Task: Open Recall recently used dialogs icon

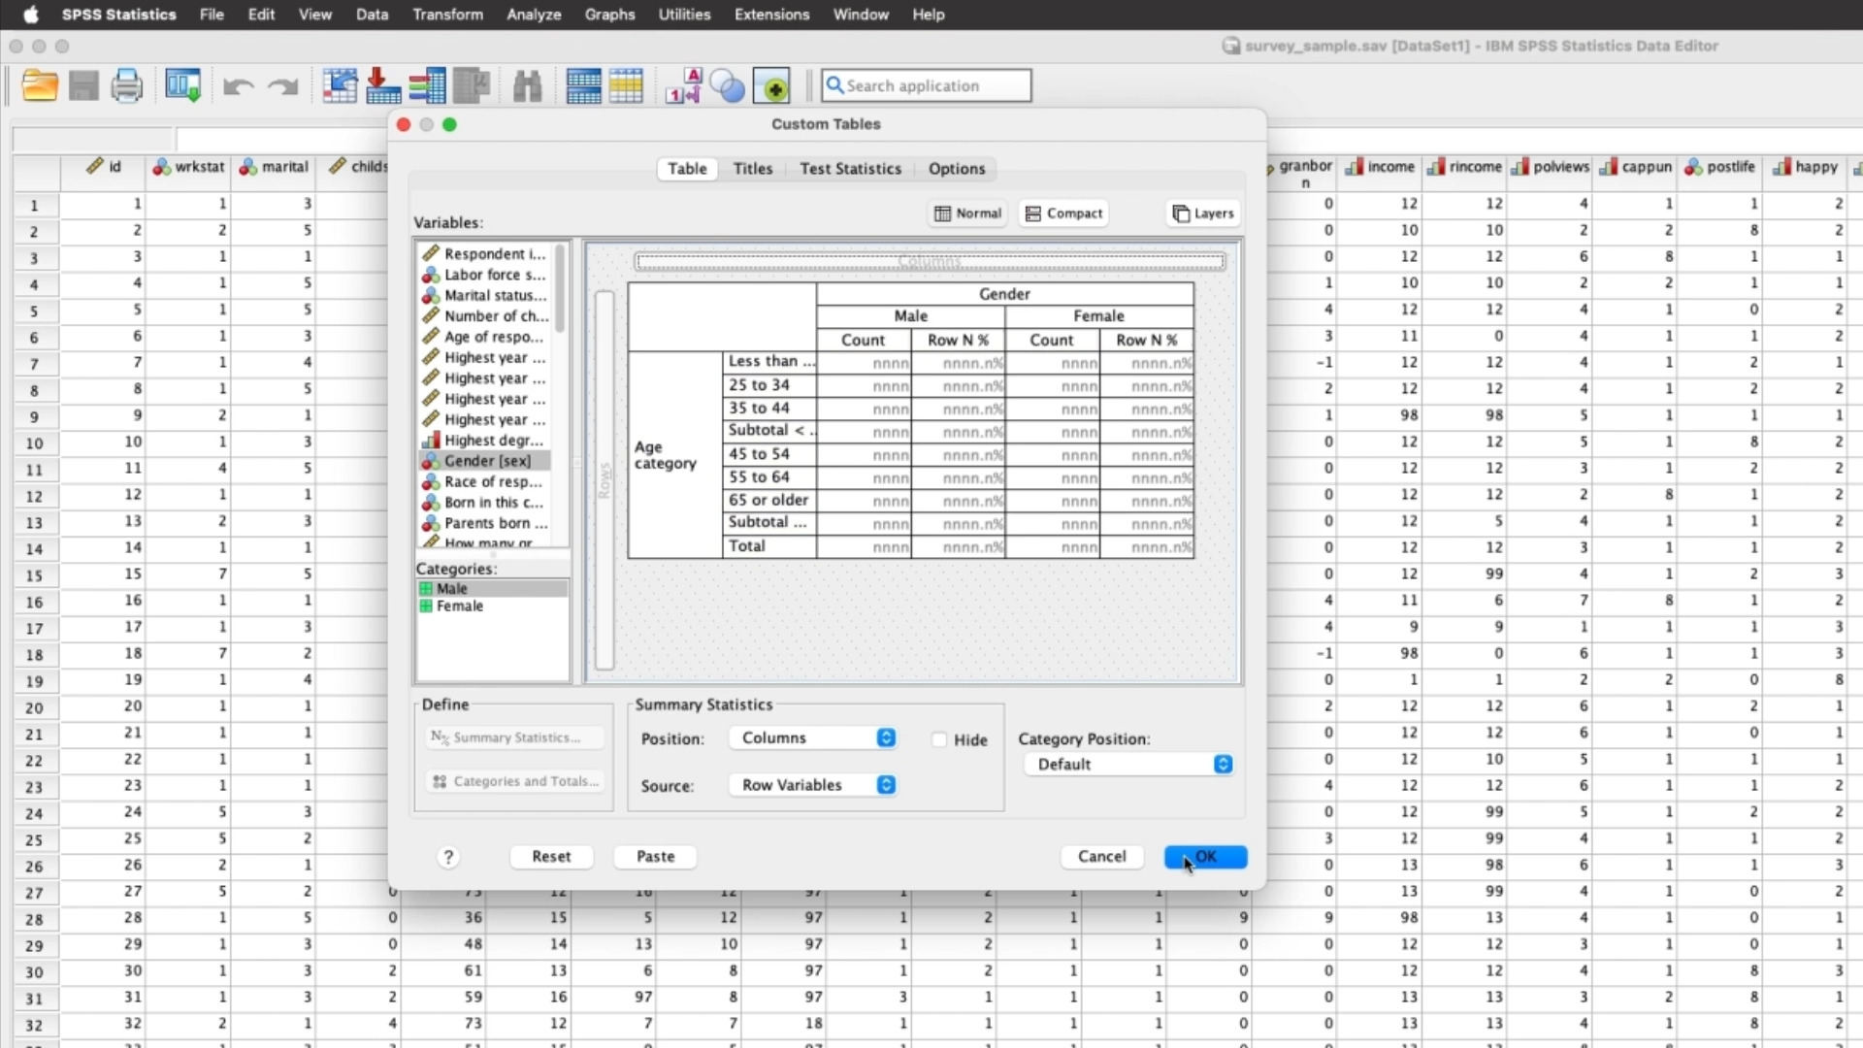Action: click(x=182, y=85)
